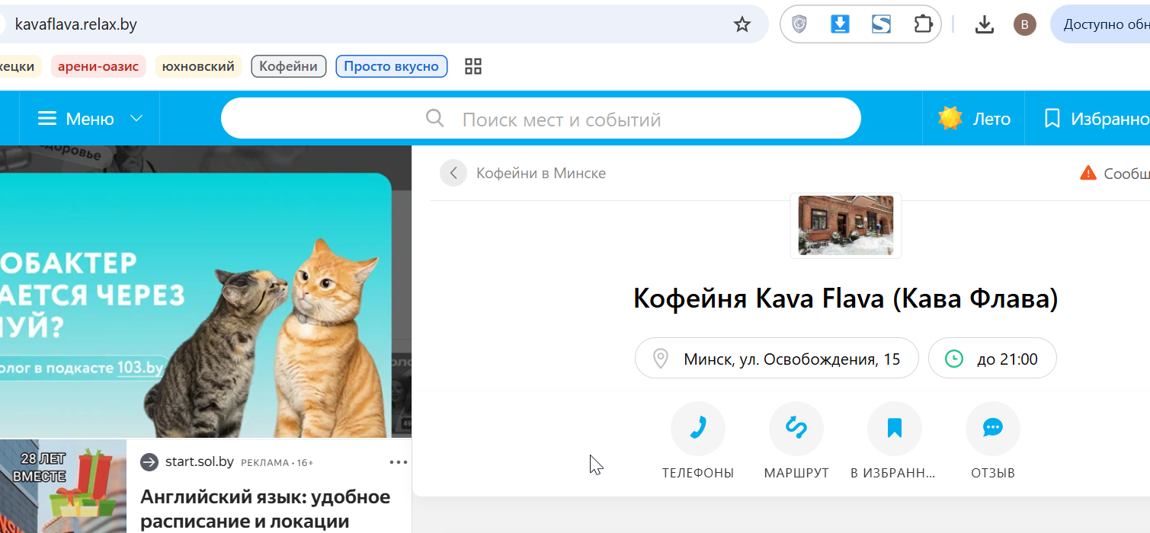The image size is (1150, 533).
Task: Open the ad options three dots
Action: (399, 462)
